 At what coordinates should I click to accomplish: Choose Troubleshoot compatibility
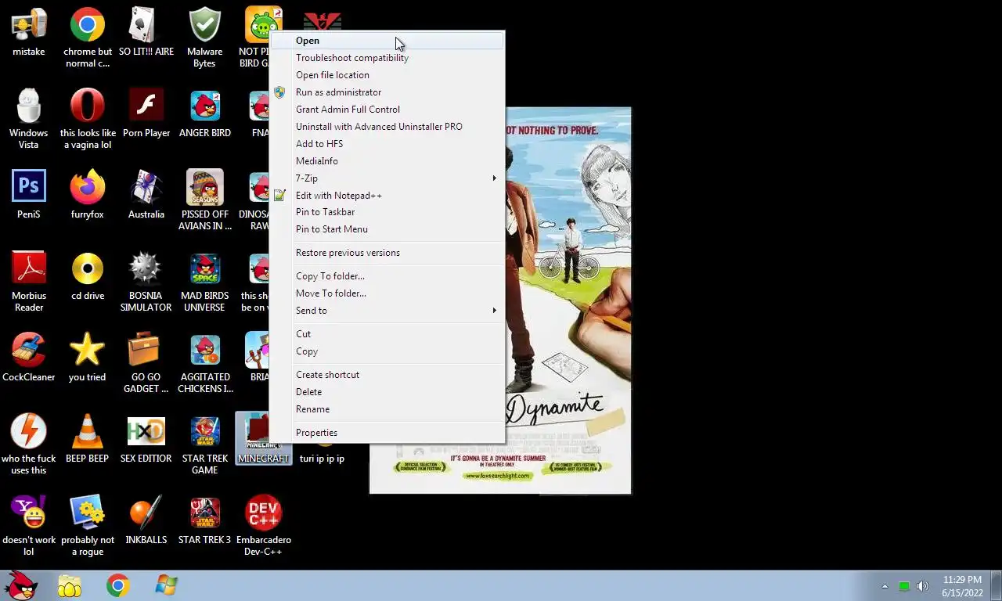pos(387,58)
